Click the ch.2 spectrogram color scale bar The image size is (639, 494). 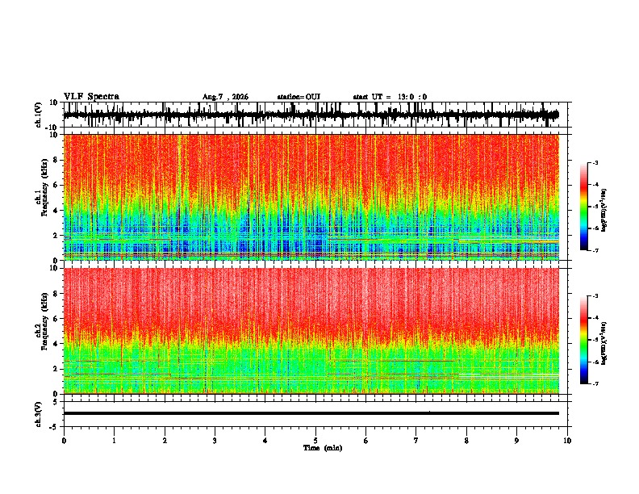point(584,340)
